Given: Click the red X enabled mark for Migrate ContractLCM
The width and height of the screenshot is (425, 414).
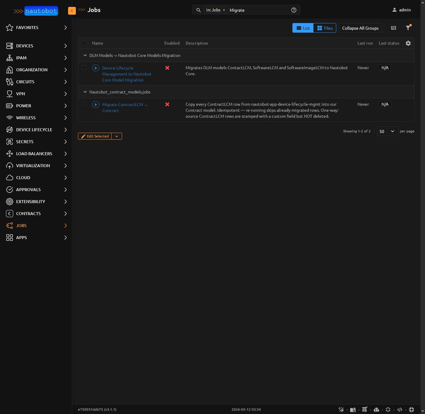Looking at the screenshot, I should point(167,104).
